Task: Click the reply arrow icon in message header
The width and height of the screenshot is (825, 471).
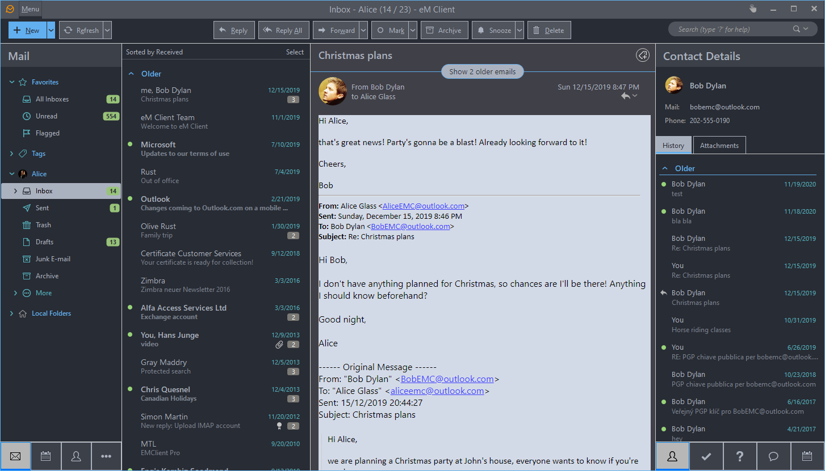Action: [625, 96]
